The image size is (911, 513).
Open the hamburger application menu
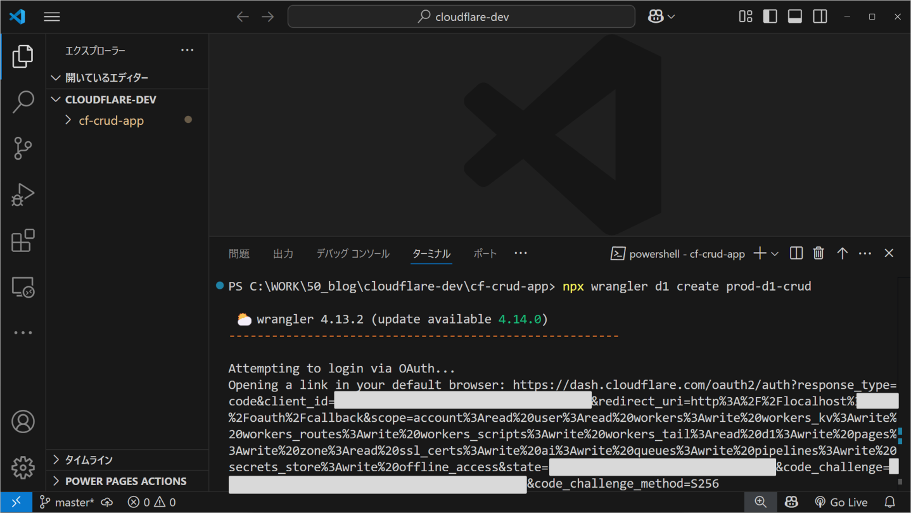click(x=52, y=17)
